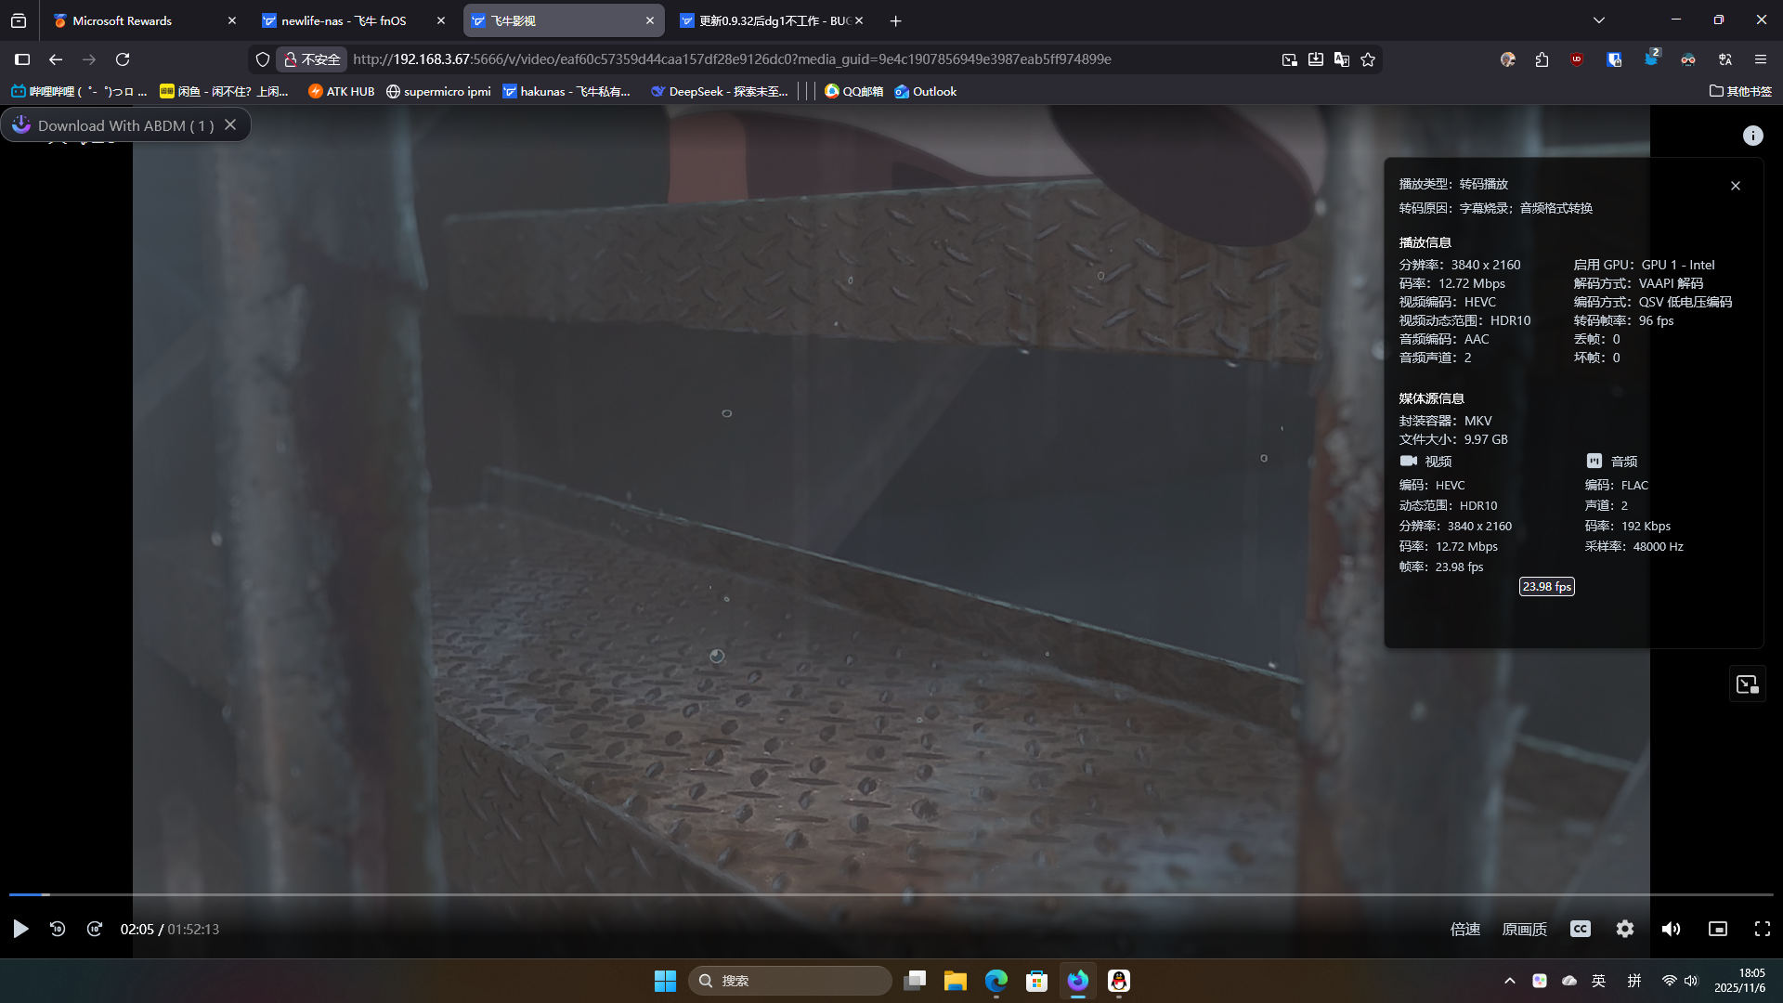Open the DeepSeek bookmark
Image resolution: width=1783 pixels, height=1003 pixels.
[719, 91]
